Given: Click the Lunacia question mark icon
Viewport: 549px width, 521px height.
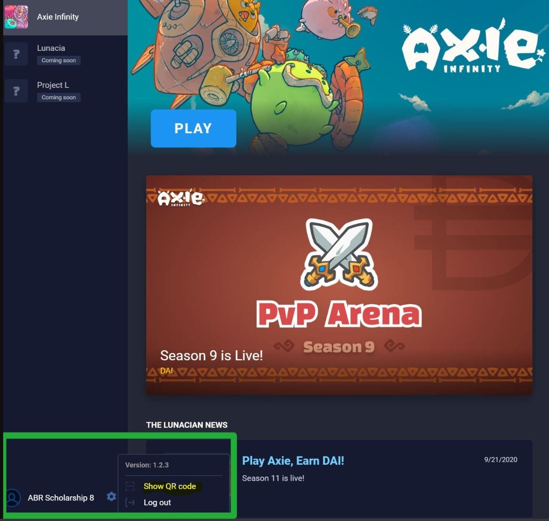Looking at the screenshot, I should click(16, 54).
